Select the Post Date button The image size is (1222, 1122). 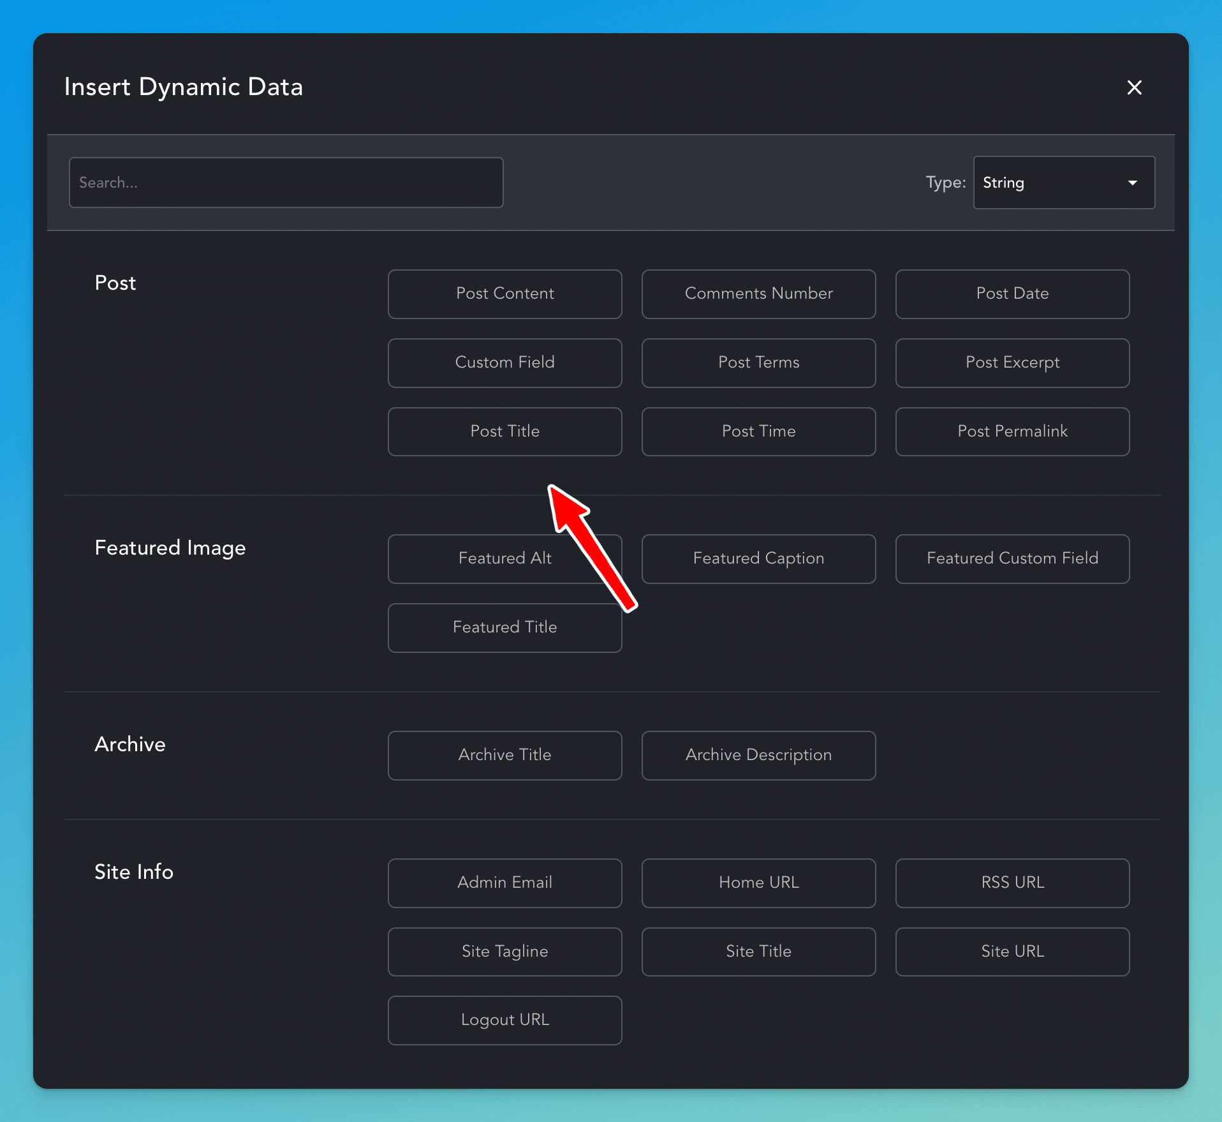[x=1012, y=294]
